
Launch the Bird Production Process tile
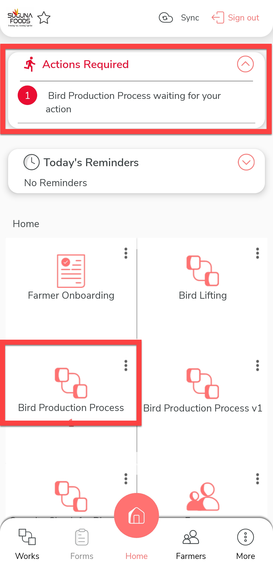coord(71,389)
